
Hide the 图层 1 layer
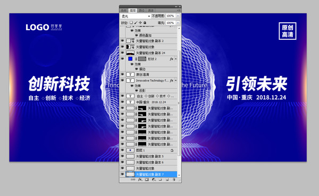pos(122,150)
